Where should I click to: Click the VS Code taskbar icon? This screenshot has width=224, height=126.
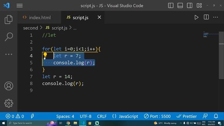(x=83, y=123)
